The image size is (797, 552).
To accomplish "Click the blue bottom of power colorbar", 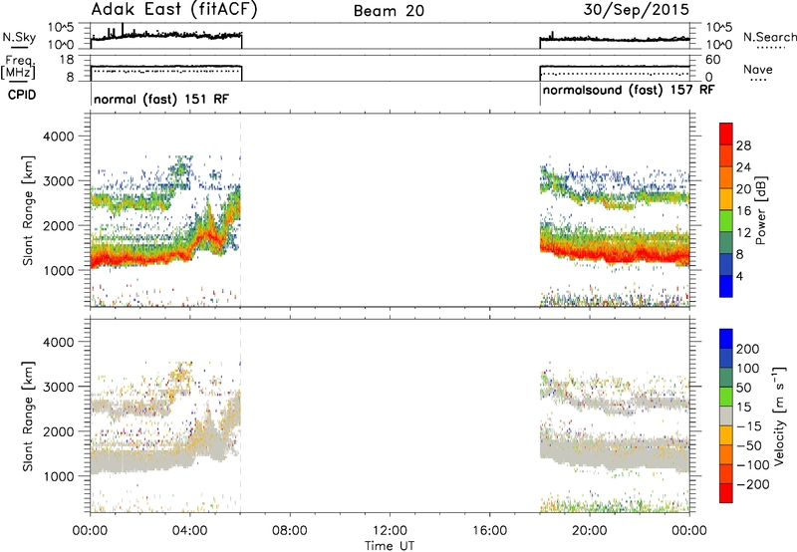I will [x=726, y=286].
